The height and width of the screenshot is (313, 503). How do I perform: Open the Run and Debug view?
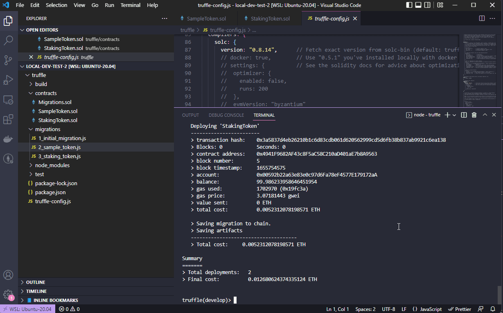[x=9, y=80]
